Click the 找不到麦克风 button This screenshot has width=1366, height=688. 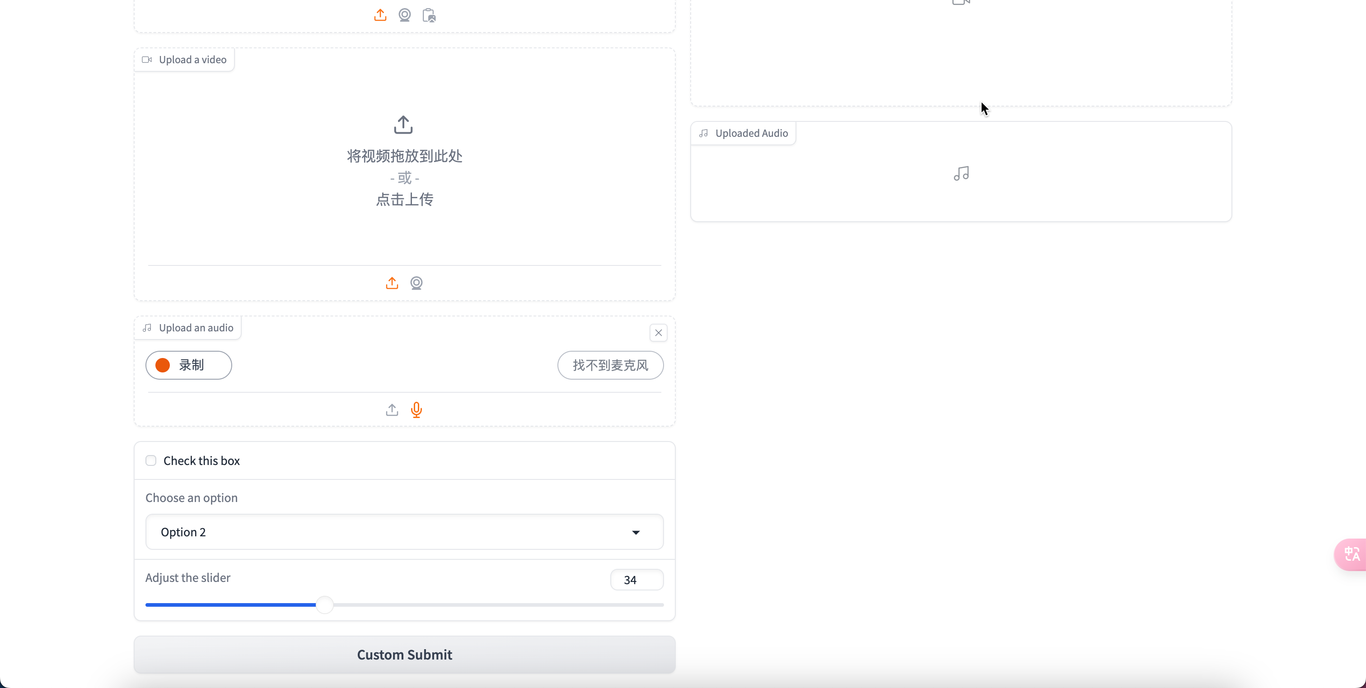coord(610,365)
